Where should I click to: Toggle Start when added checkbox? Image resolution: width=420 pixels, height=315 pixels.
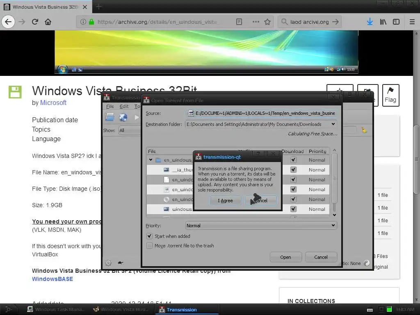(149, 236)
